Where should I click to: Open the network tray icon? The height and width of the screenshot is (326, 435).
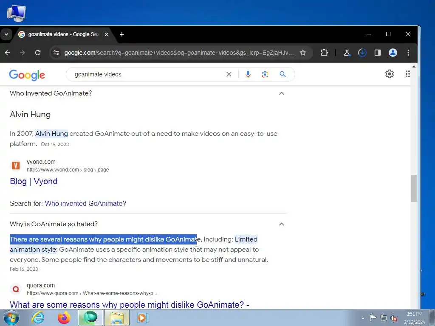point(384,318)
